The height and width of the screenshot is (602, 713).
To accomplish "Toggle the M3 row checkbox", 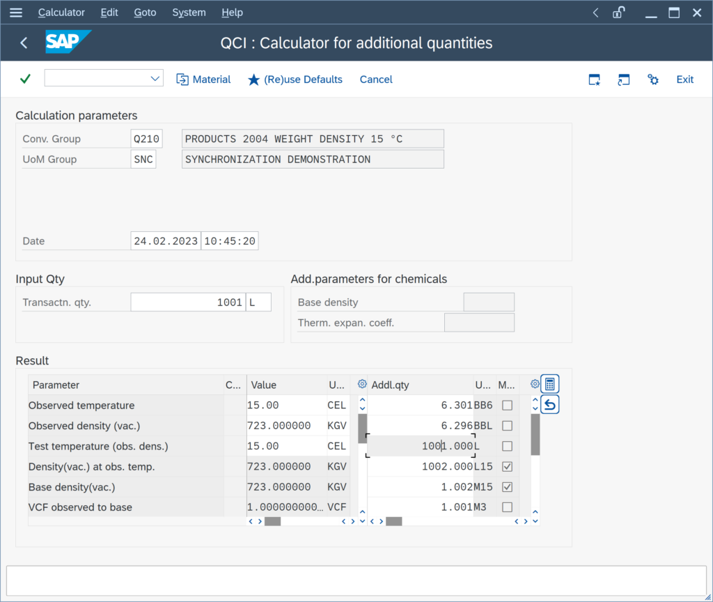I will 507,507.
